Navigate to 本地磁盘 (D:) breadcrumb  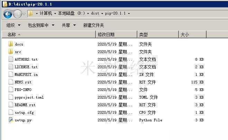pos(71,13)
